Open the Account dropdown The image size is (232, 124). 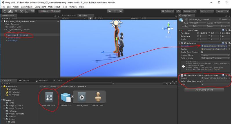pyautogui.click(x=190, y=11)
